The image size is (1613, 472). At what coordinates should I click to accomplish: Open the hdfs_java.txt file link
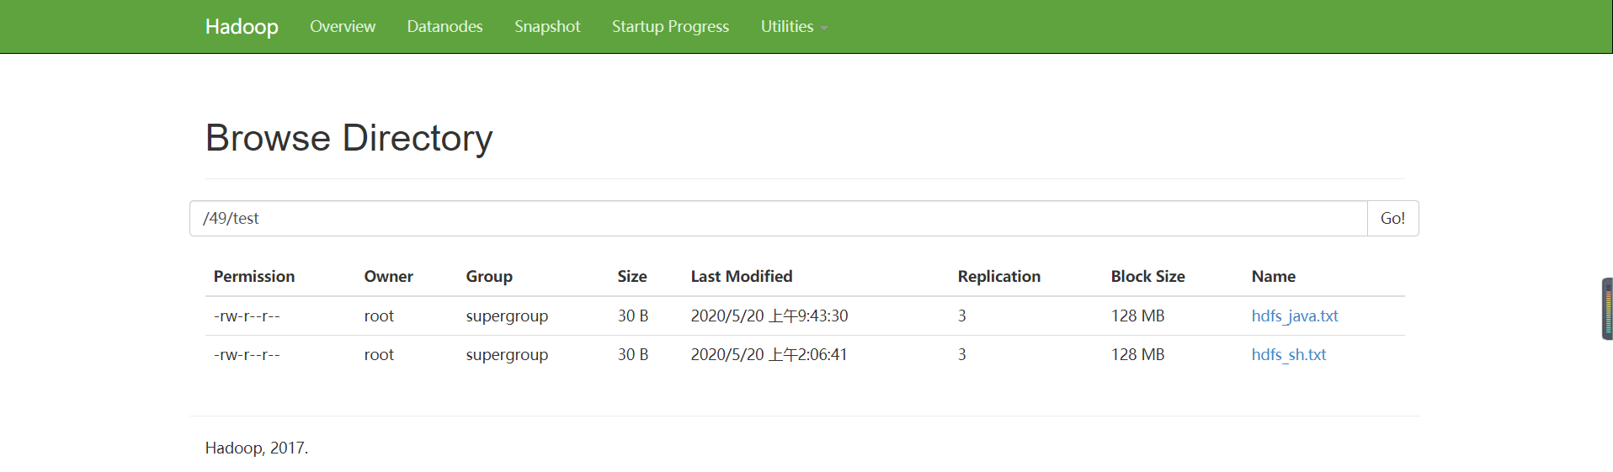pos(1294,316)
